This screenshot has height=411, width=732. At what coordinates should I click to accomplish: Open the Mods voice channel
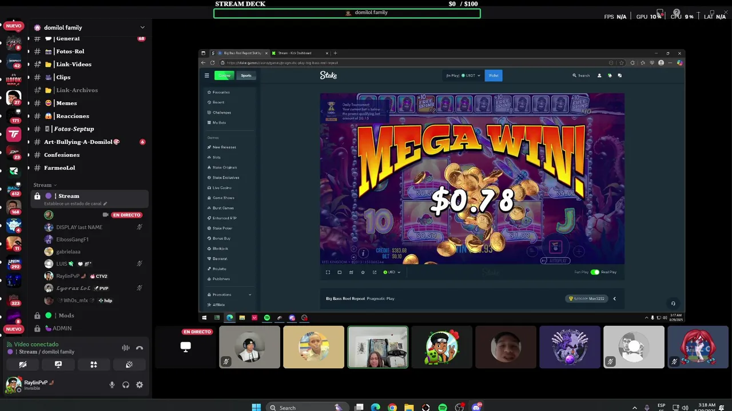pyautogui.click(x=89, y=315)
